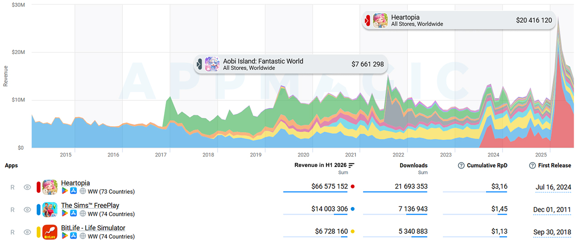Click Sims FreePlay revenue value $14 003 306

[329, 209]
